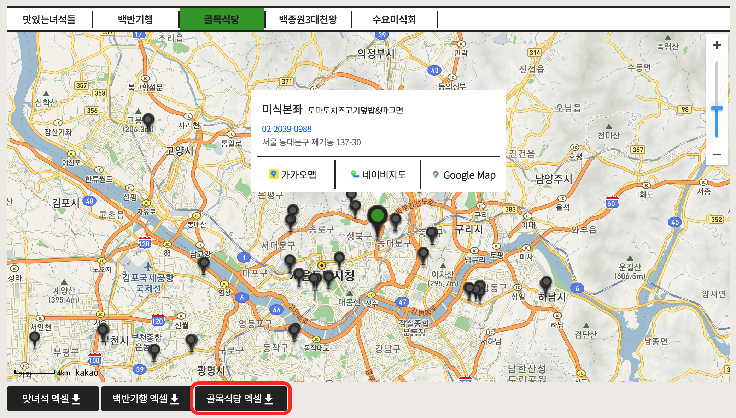Select the 백종원3대천왕 tab

pos(308,19)
